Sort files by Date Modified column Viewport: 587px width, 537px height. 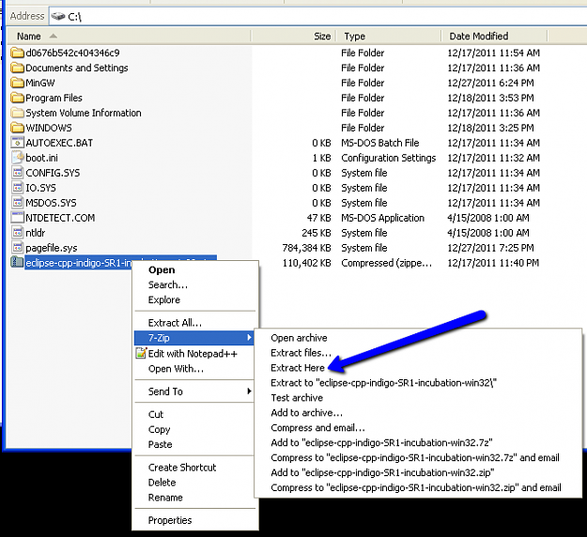(x=494, y=37)
